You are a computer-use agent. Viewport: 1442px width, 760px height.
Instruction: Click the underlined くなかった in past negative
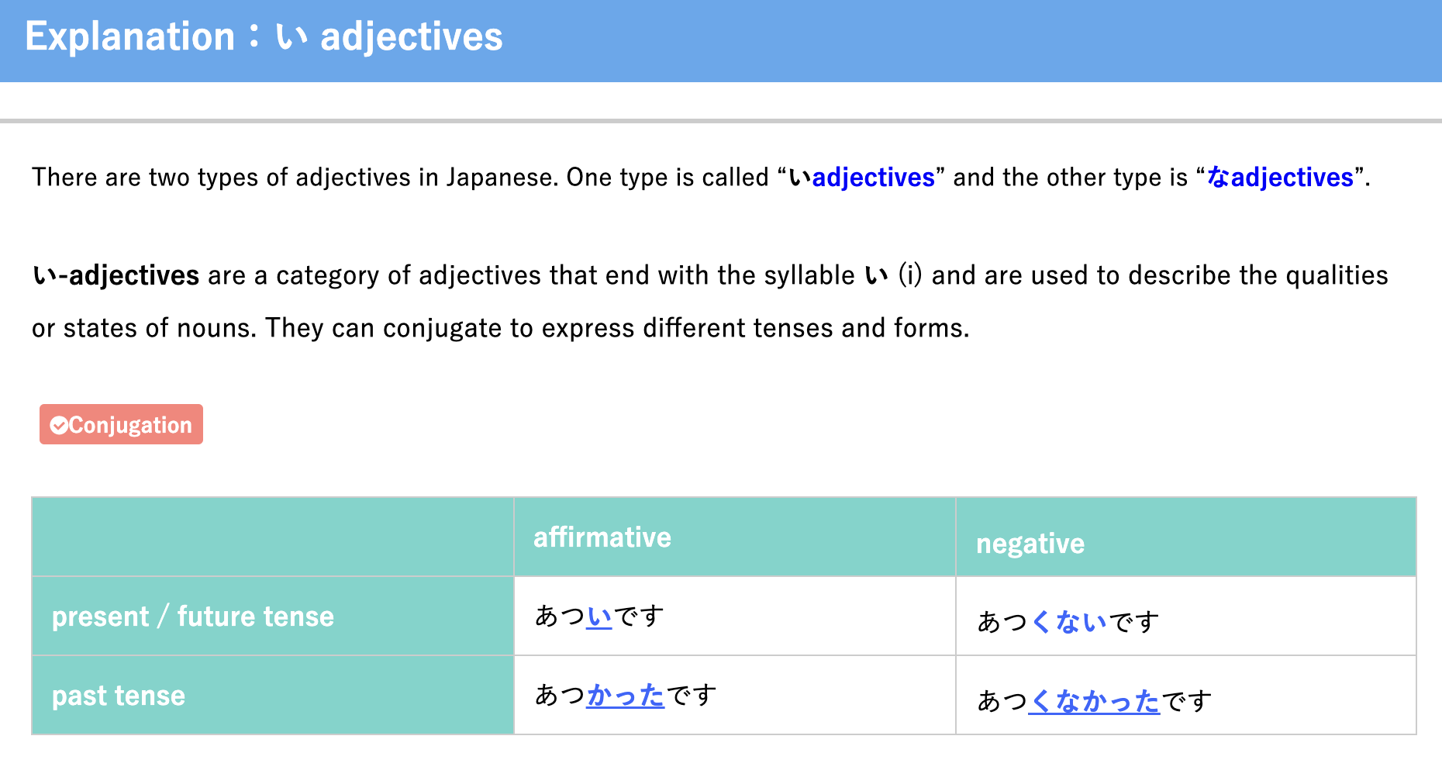tap(1094, 701)
